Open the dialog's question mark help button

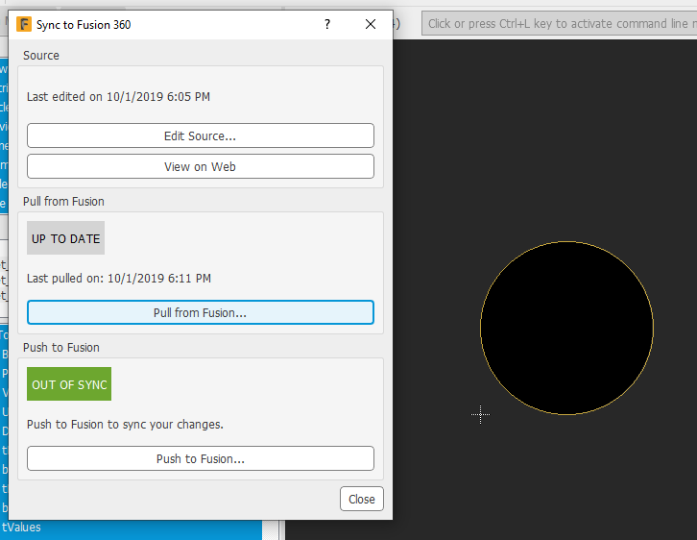click(x=327, y=25)
